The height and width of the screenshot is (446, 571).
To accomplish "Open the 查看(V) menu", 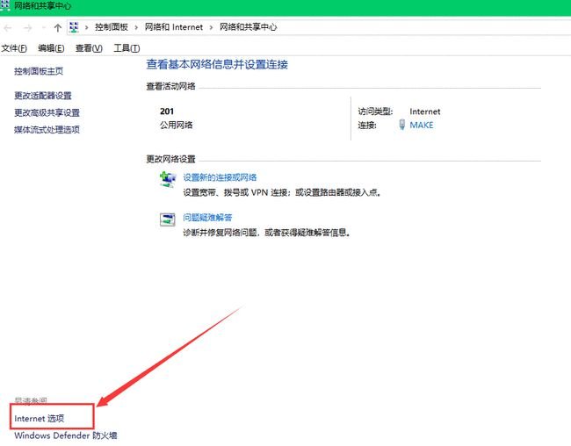I will point(89,48).
